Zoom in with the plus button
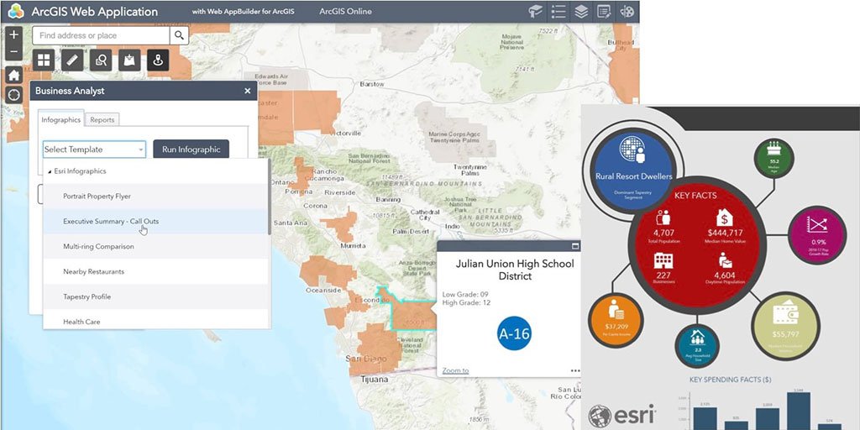 tap(13, 34)
